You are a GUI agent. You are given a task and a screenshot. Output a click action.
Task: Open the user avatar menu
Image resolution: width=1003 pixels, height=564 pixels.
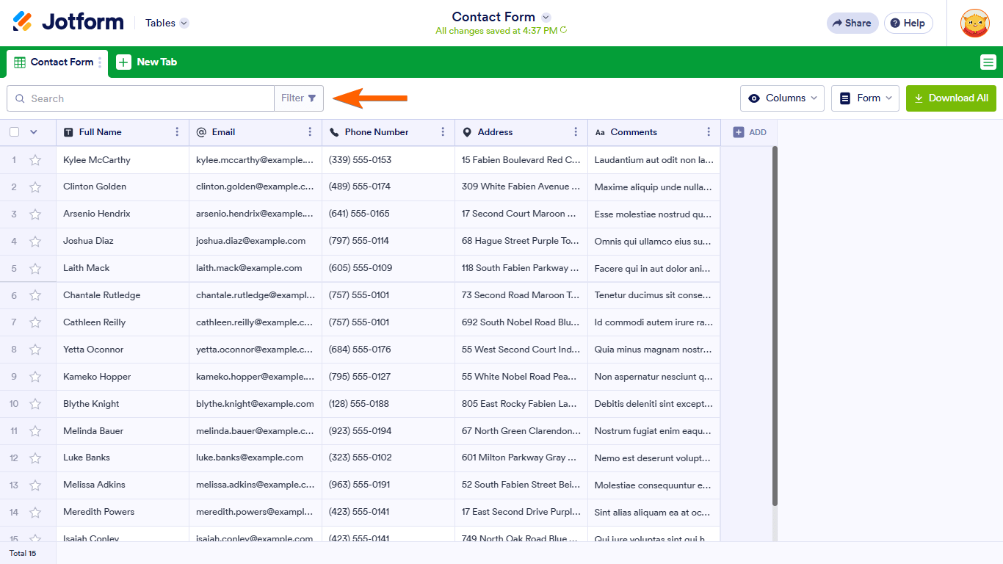pos(974,23)
